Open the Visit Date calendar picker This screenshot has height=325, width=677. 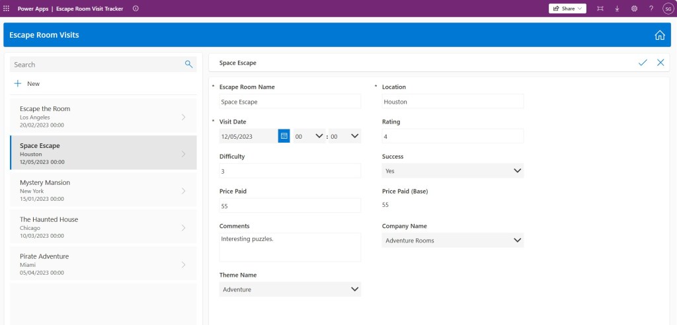(284, 136)
